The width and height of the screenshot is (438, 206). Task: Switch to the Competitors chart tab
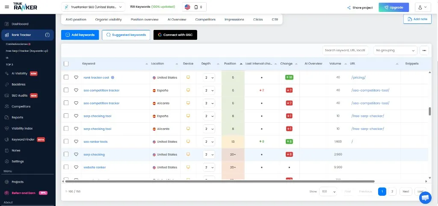point(205,20)
